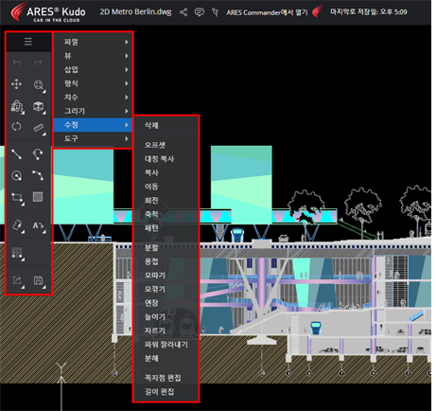Choose 분할 from the submenu
Image resolution: width=437 pixels, height=411 pixels.
coord(166,248)
